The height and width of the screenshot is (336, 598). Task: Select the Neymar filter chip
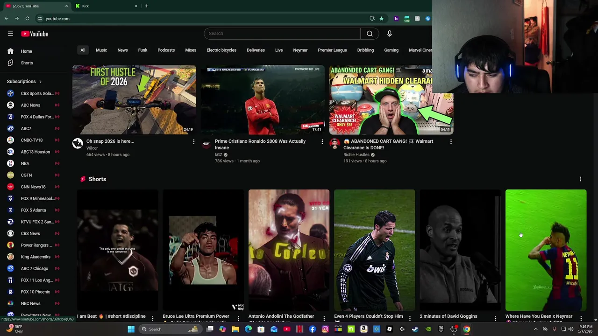[x=300, y=50]
